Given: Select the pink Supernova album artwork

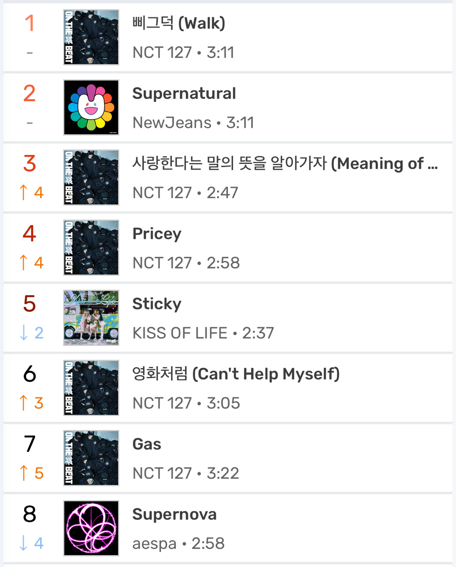Looking at the screenshot, I should tap(91, 528).
